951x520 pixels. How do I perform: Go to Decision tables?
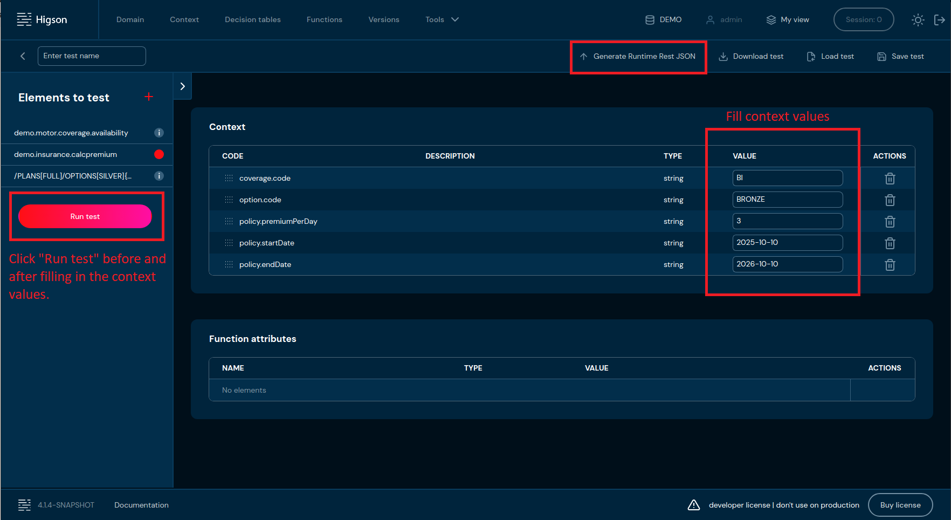coord(253,19)
